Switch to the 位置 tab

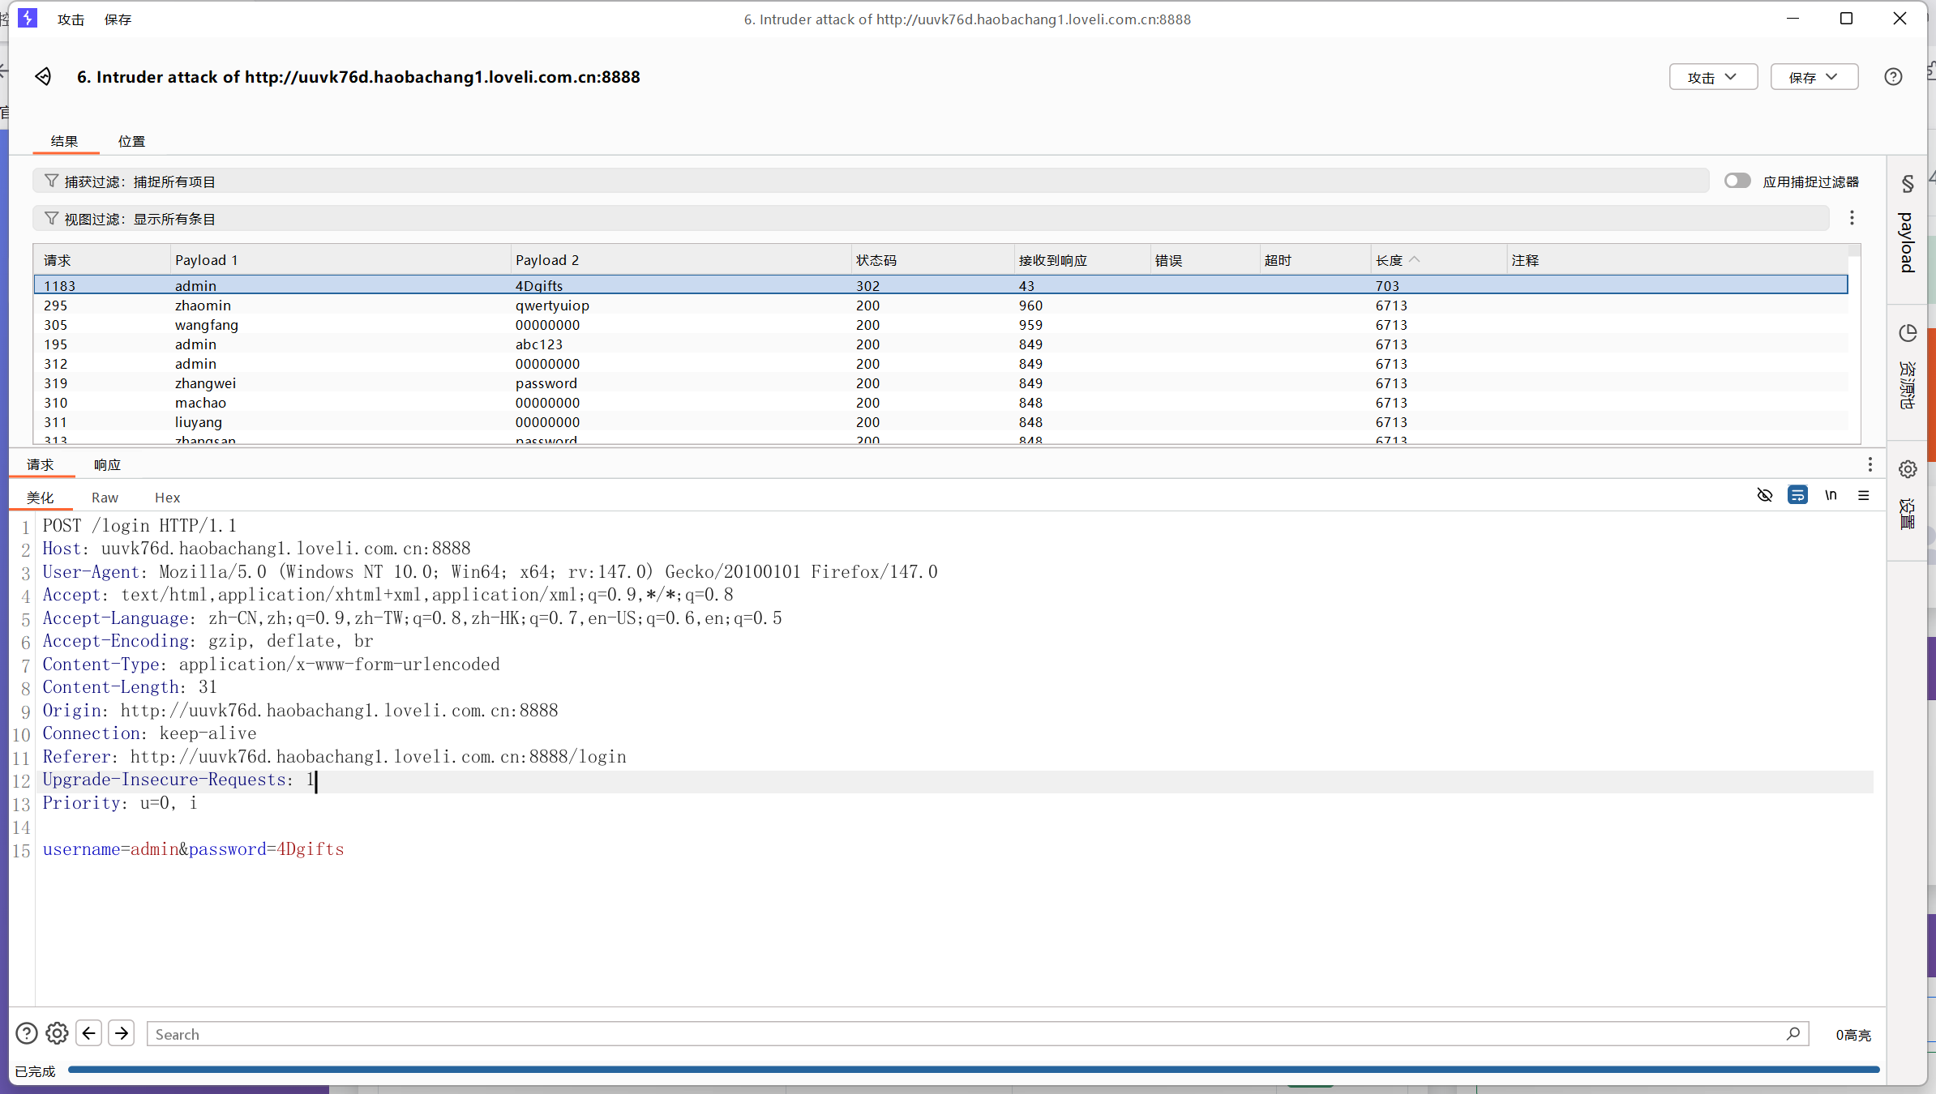point(131,141)
